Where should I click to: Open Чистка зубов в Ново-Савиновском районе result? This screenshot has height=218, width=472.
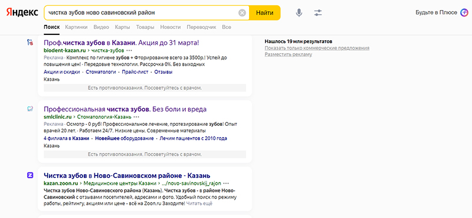tap(127, 175)
